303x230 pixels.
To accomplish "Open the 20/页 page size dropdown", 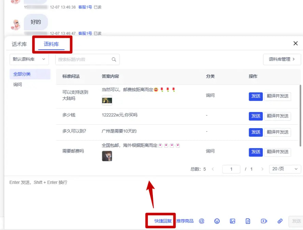I will [x=285, y=169].
